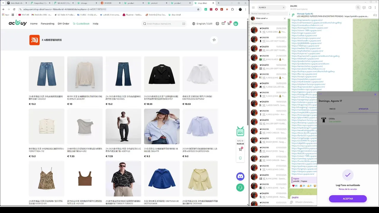The width and height of the screenshot is (379, 213).
Task: Open the black blazer product priced €18.53
Action: tap(162, 74)
